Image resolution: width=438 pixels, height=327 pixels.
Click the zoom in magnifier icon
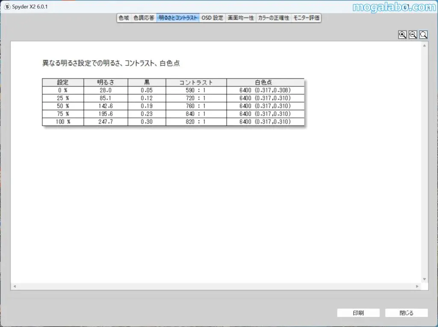click(x=402, y=35)
